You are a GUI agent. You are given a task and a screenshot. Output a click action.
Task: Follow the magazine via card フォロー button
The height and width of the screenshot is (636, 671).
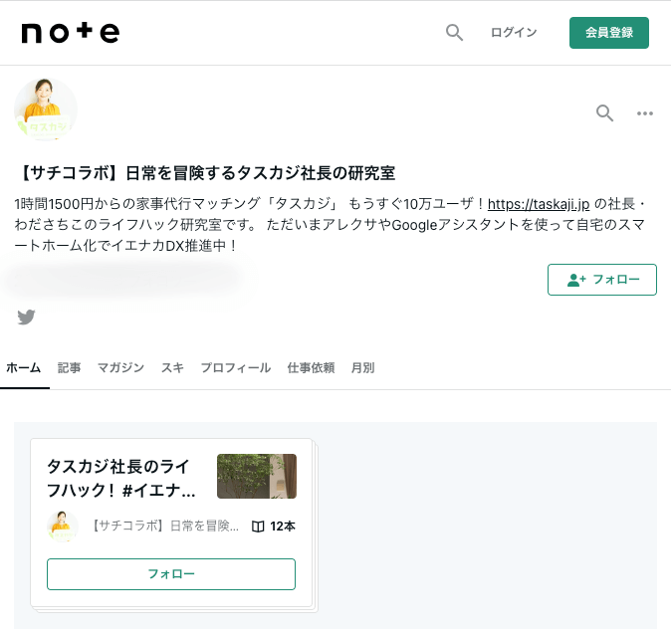coord(171,574)
